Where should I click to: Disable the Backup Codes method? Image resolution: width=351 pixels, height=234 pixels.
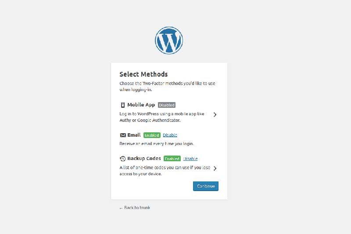tap(190, 159)
